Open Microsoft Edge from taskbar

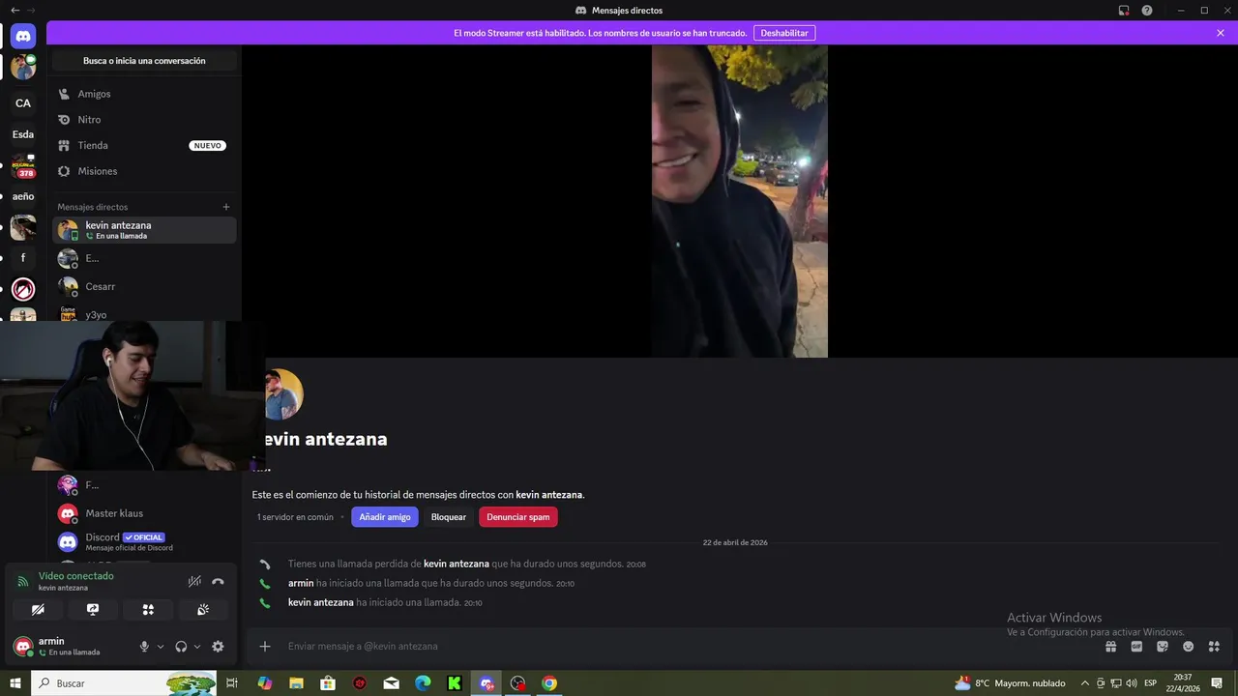(423, 683)
